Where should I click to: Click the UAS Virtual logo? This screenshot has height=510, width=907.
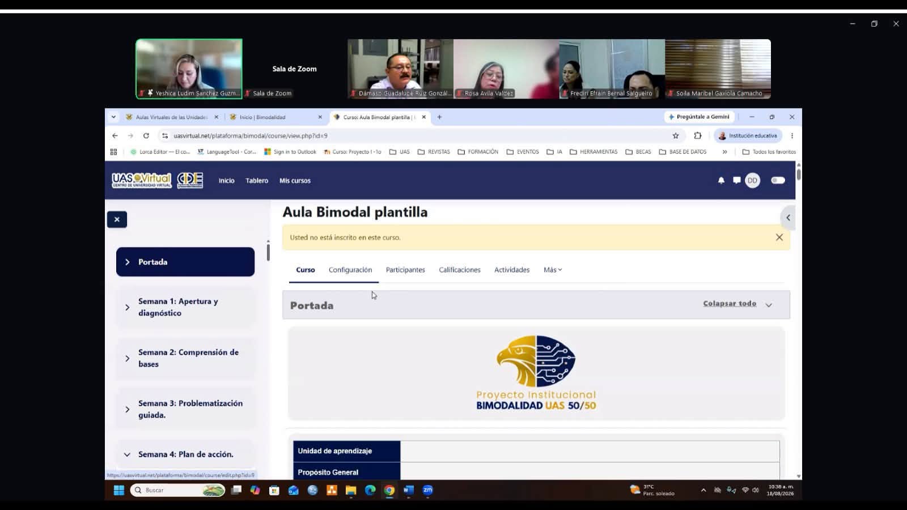click(141, 180)
